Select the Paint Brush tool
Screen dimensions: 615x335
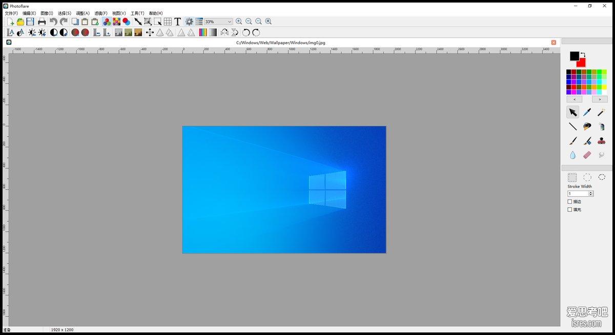pyautogui.click(x=572, y=141)
